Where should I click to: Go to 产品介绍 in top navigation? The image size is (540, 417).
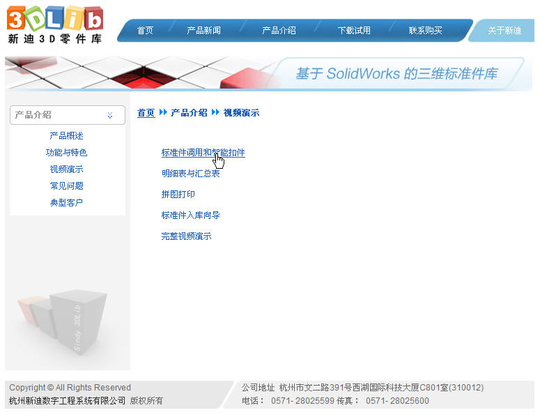point(279,30)
